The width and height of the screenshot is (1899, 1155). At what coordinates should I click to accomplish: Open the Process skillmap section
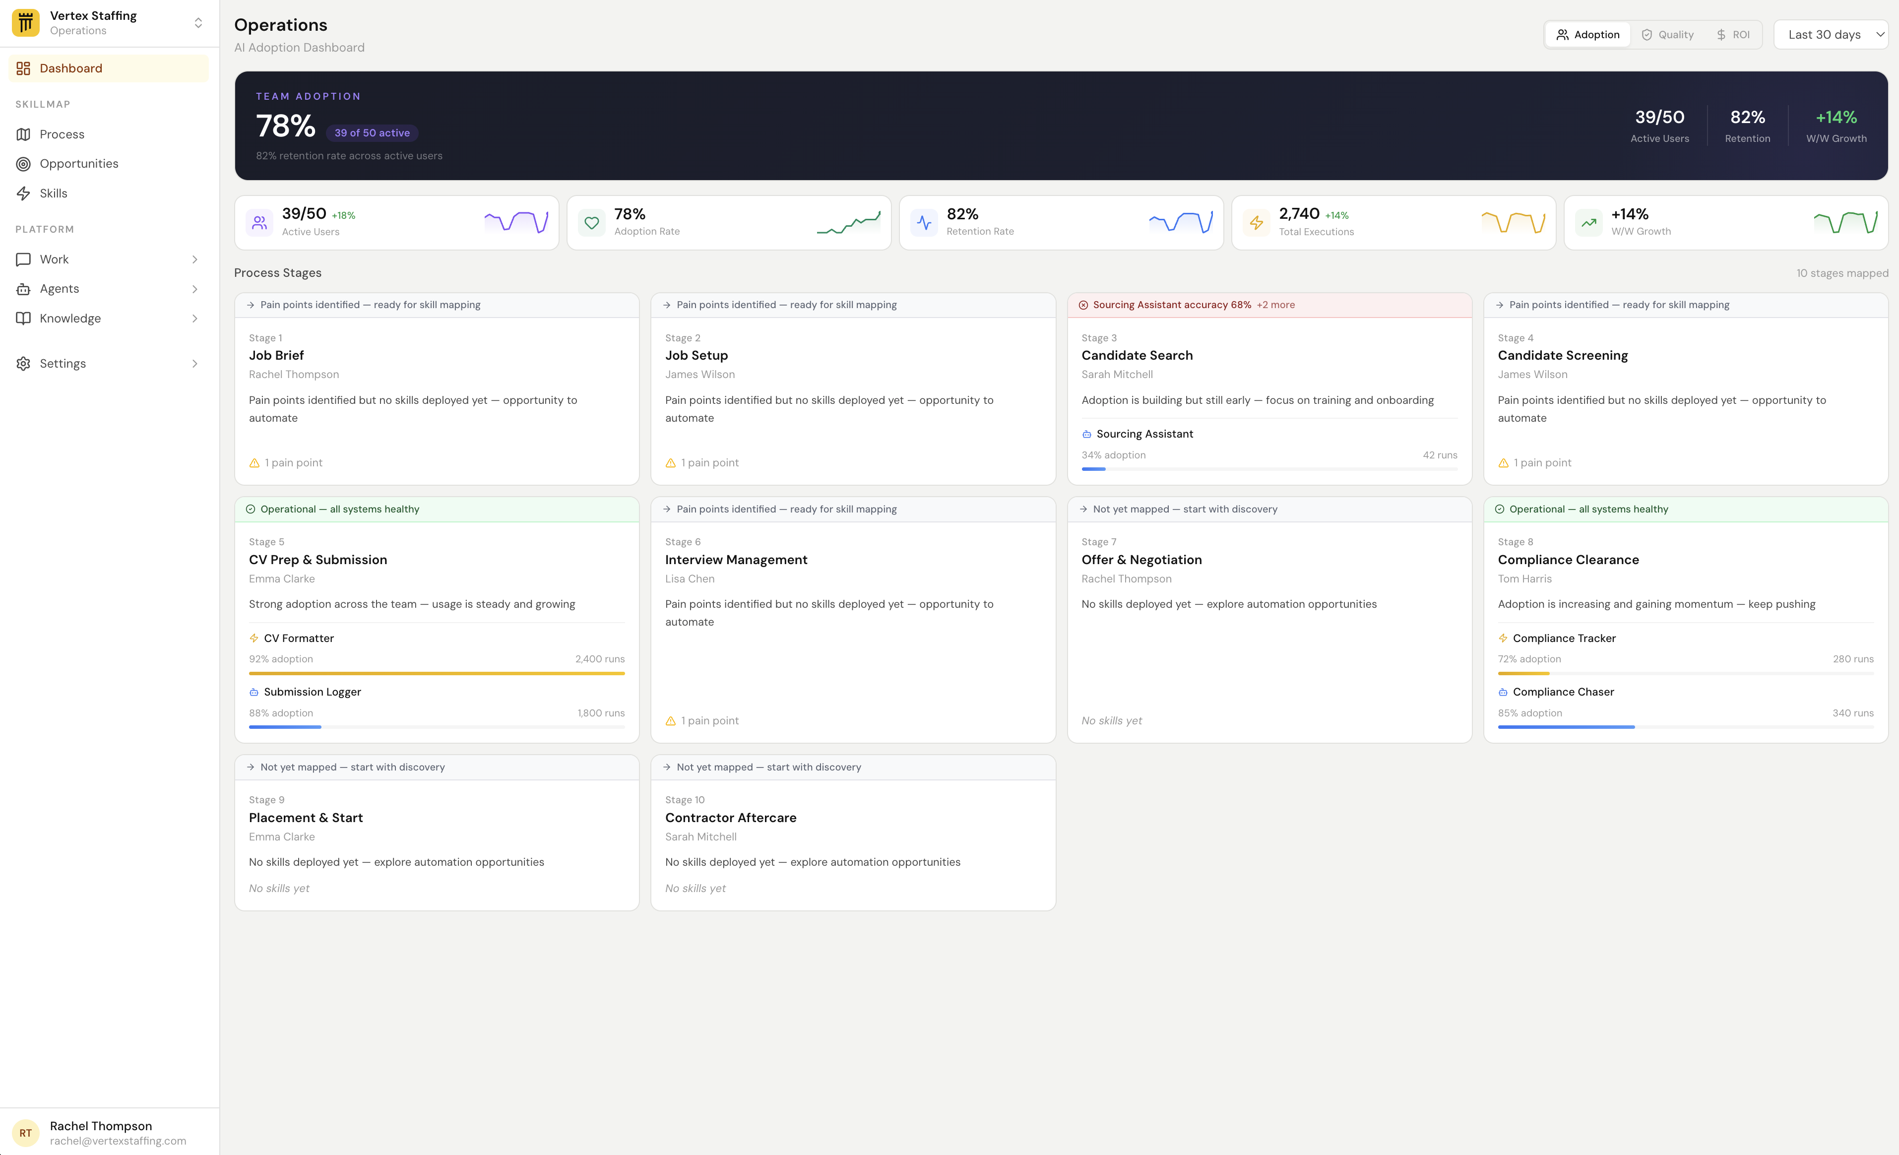[x=62, y=133]
